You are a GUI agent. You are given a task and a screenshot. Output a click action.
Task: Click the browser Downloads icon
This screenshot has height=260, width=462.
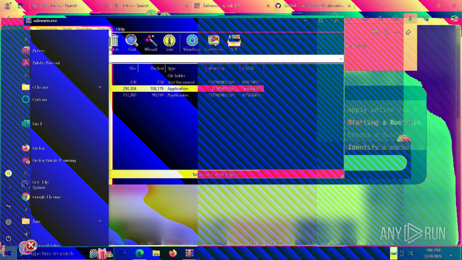click(x=410, y=19)
